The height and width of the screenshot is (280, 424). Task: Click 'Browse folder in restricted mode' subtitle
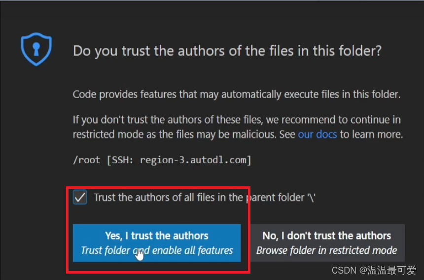pyautogui.click(x=326, y=250)
